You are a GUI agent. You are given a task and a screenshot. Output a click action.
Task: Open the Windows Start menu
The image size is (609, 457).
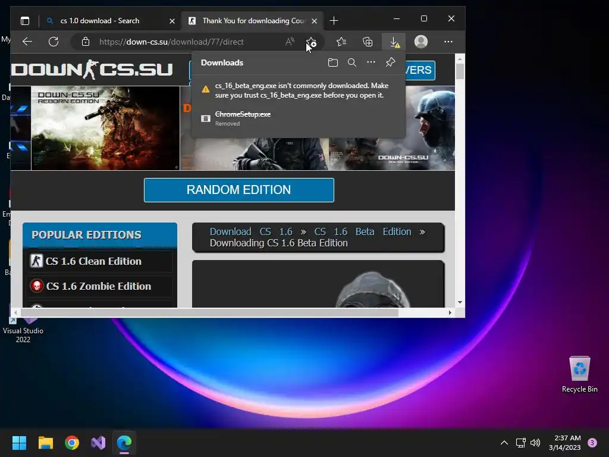pyautogui.click(x=19, y=443)
